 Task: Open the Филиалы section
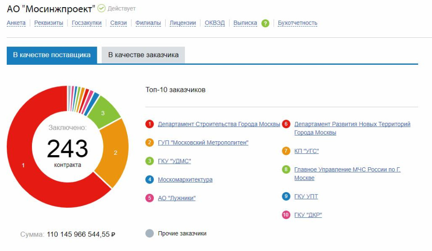(x=148, y=23)
